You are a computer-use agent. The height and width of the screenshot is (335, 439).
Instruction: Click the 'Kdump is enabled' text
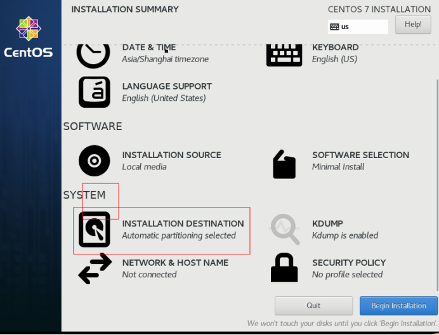pos(345,235)
